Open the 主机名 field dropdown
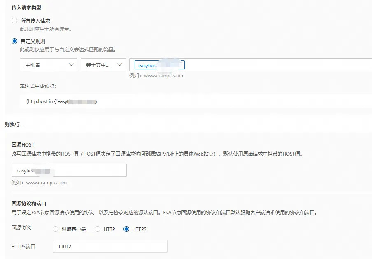 (48, 64)
